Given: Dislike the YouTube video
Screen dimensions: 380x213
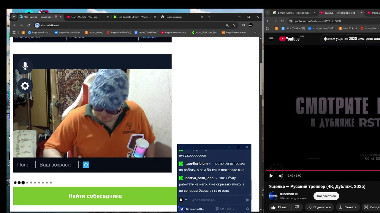Looking at the screenshot, I should point(297,207).
